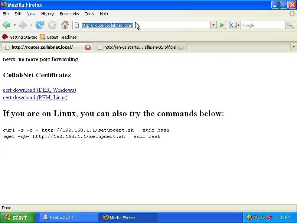Open the Bookmarks menu
This screenshot has width=297, height=223.
tap(69, 14)
